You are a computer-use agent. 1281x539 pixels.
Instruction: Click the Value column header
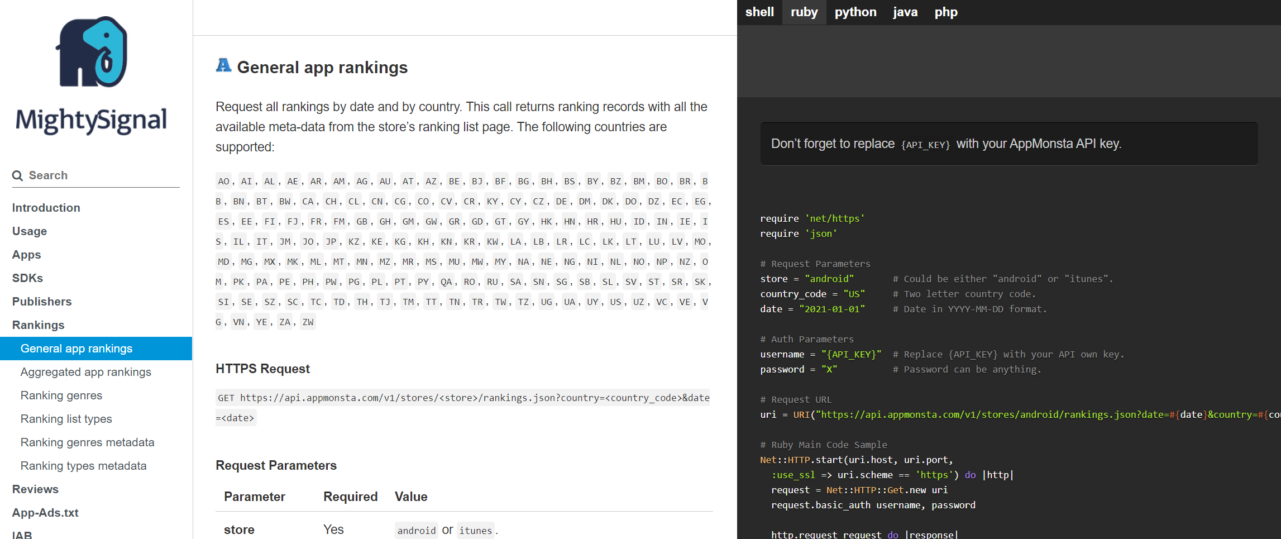tap(411, 497)
